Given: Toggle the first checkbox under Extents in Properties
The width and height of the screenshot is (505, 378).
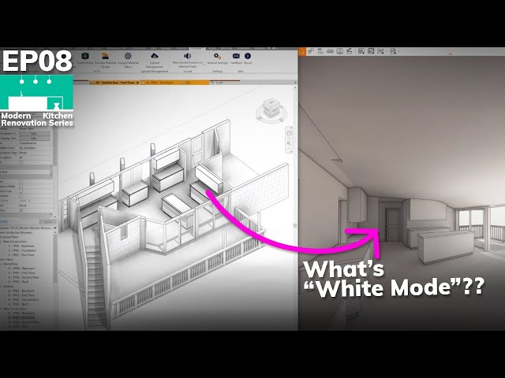Looking at the screenshot, I should (x=21, y=182).
